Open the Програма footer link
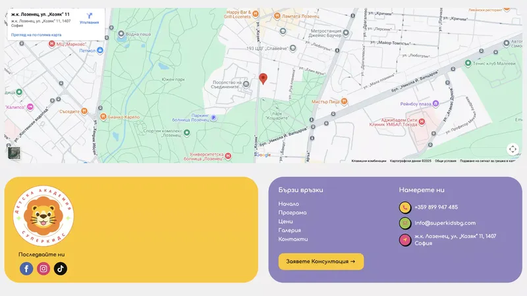The width and height of the screenshot is (527, 296). coord(292,212)
